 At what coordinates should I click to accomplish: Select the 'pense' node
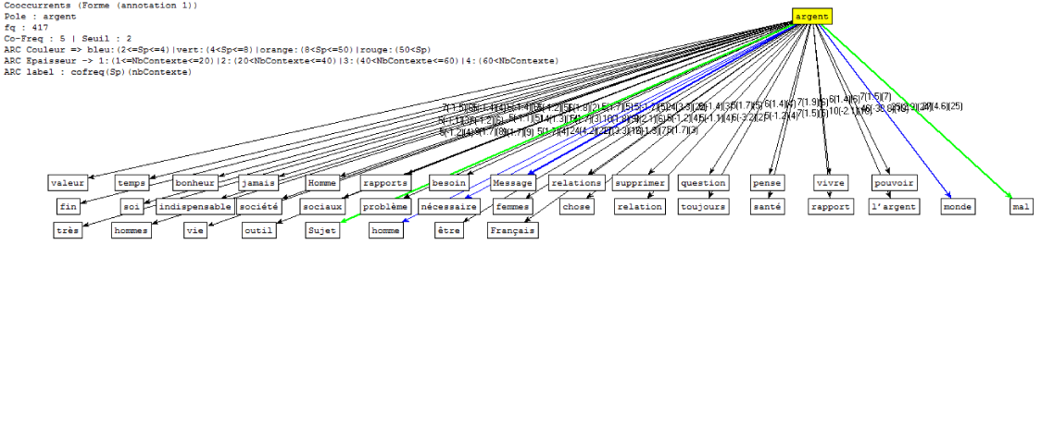[768, 182]
